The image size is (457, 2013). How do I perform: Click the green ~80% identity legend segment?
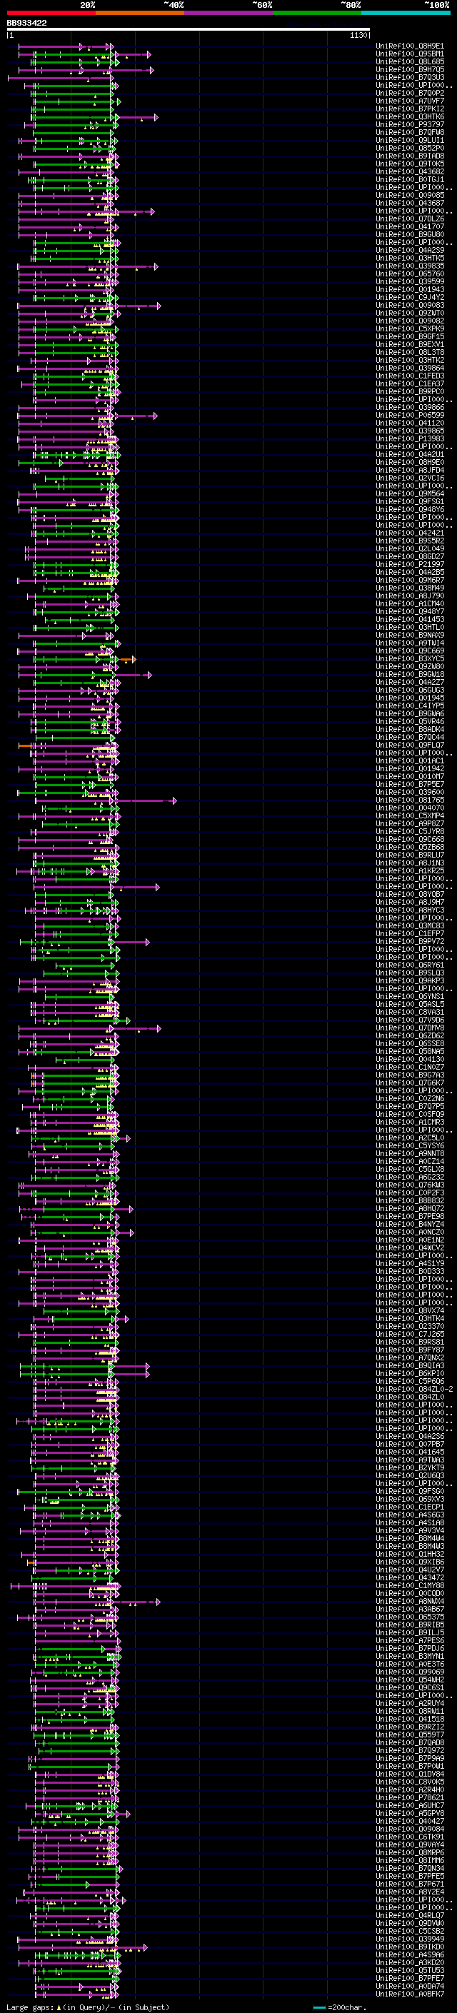click(x=317, y=13)
